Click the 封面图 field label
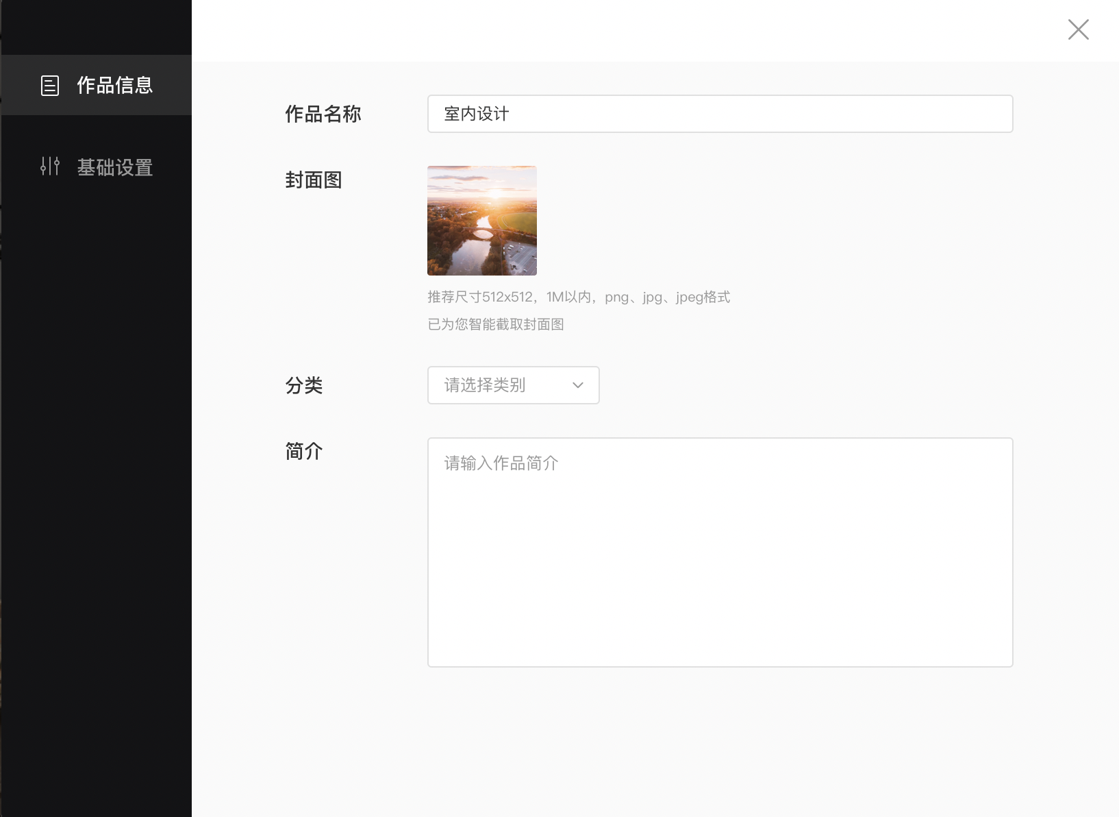This screenshot has width=1119, height=817. [314, 180]
